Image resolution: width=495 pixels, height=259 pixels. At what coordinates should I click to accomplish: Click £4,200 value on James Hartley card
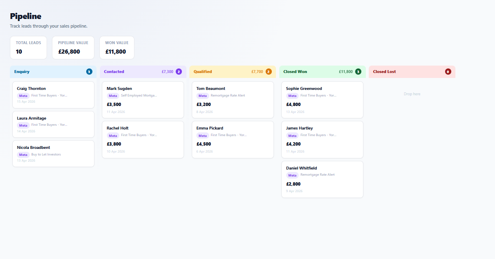[293, 144]
